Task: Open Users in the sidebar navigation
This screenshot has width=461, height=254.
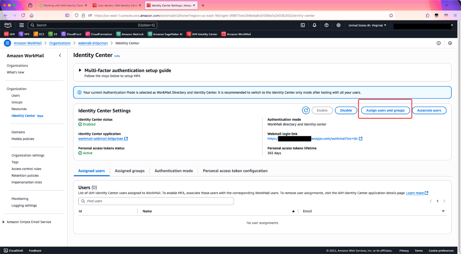Action: click(16, 96)
